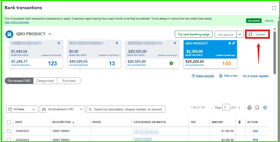Click the Get started button
Image resolution: width=280 pixels, height=142 pixels.
click(x=254, y=21)
